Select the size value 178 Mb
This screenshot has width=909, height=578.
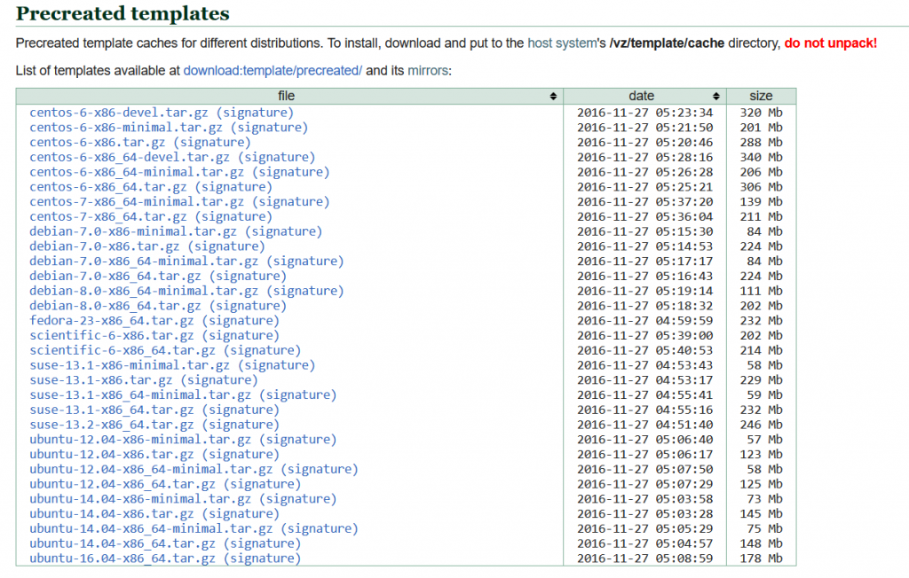(761, 558)
